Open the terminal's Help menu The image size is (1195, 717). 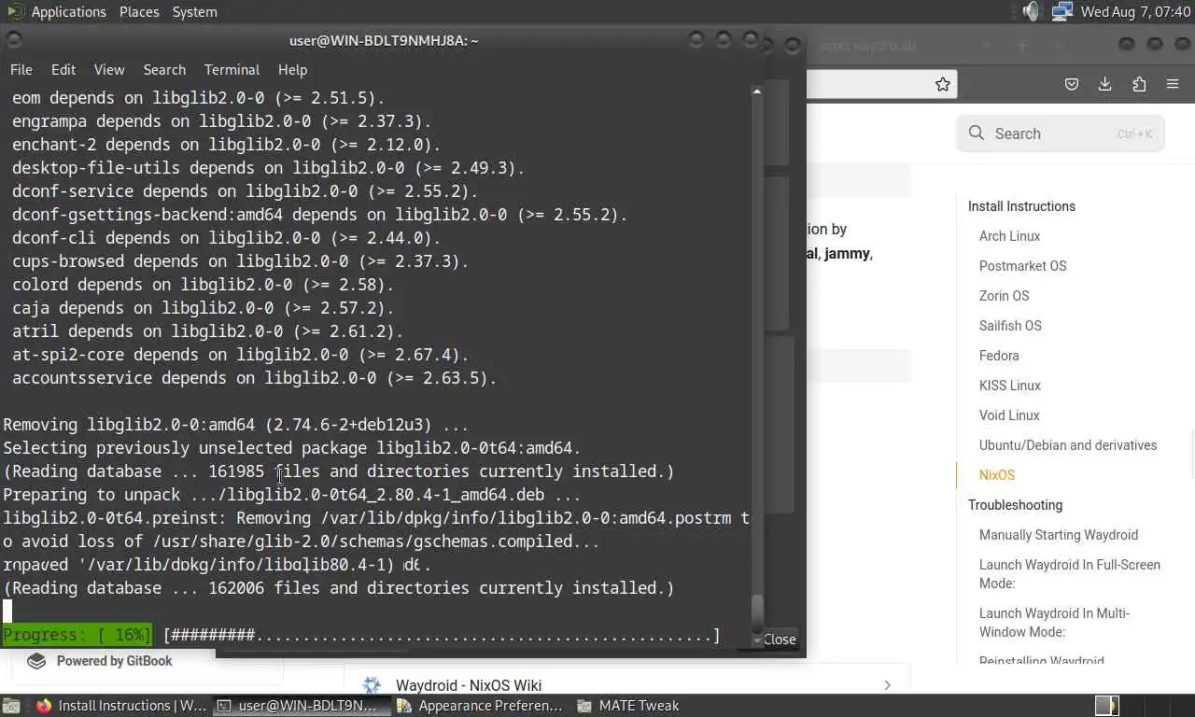[x=292, y=70]
